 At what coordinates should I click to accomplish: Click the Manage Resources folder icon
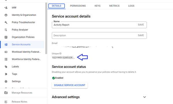point(6,93)
